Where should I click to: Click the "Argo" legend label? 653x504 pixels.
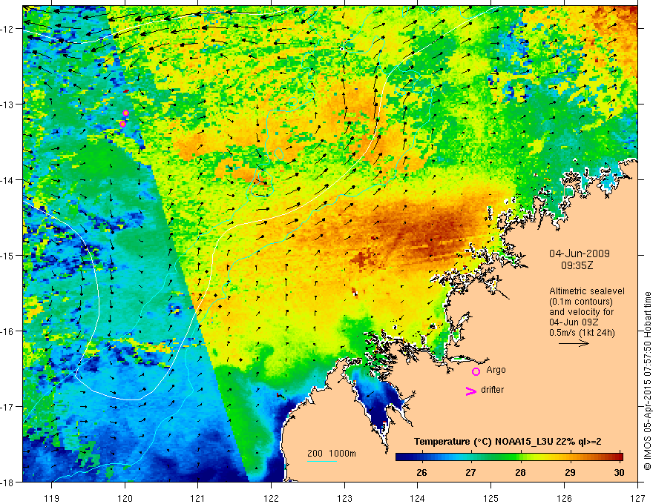(x=496, y=370)
